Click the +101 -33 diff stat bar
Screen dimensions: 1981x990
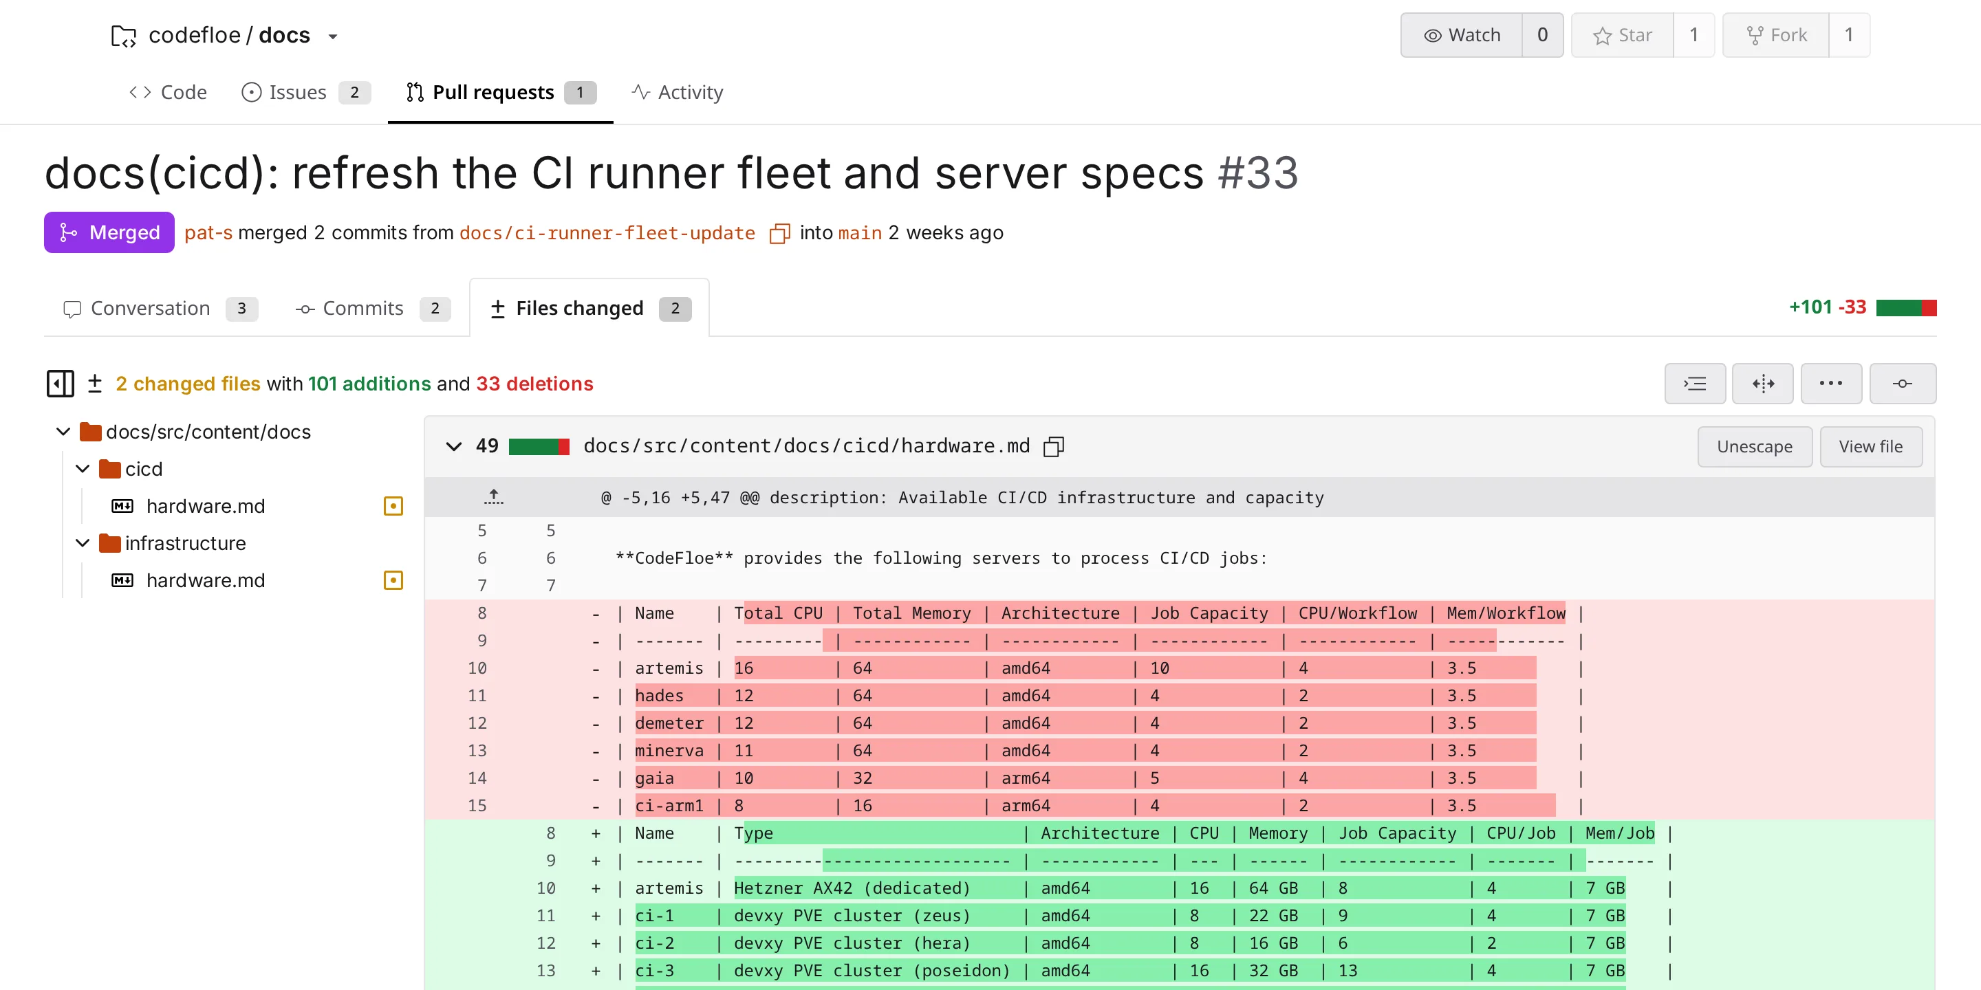click(1905, 308)
